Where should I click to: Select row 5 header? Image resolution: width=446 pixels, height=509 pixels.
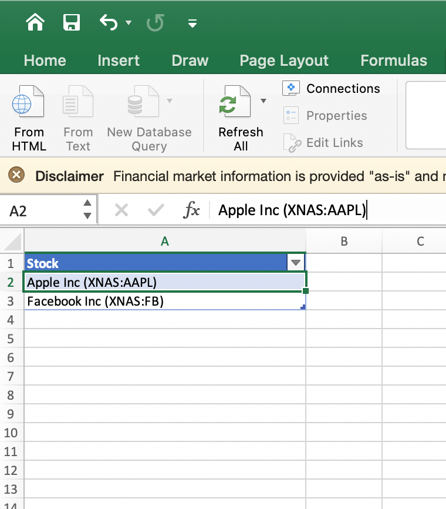coord(11,339)
